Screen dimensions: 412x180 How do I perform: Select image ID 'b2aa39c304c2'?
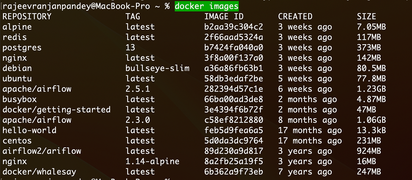[234, 27]
